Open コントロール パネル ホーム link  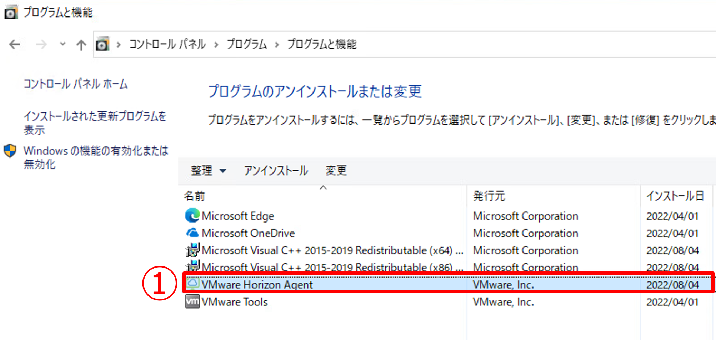coord(76,84)
